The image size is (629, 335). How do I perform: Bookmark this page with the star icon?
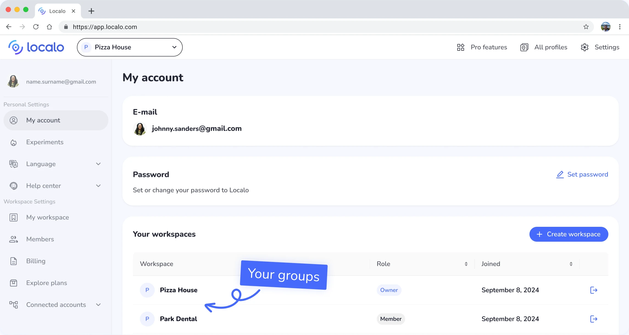tap(586, 27)
